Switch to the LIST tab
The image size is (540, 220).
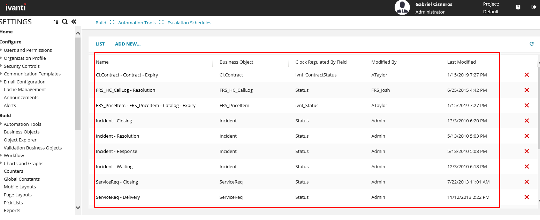tap(100, 44)
